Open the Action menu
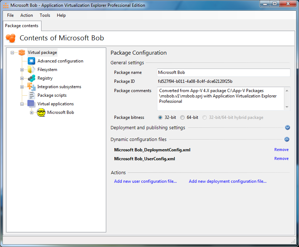Viewport: 299px width, 247px height. coord(26,15)
